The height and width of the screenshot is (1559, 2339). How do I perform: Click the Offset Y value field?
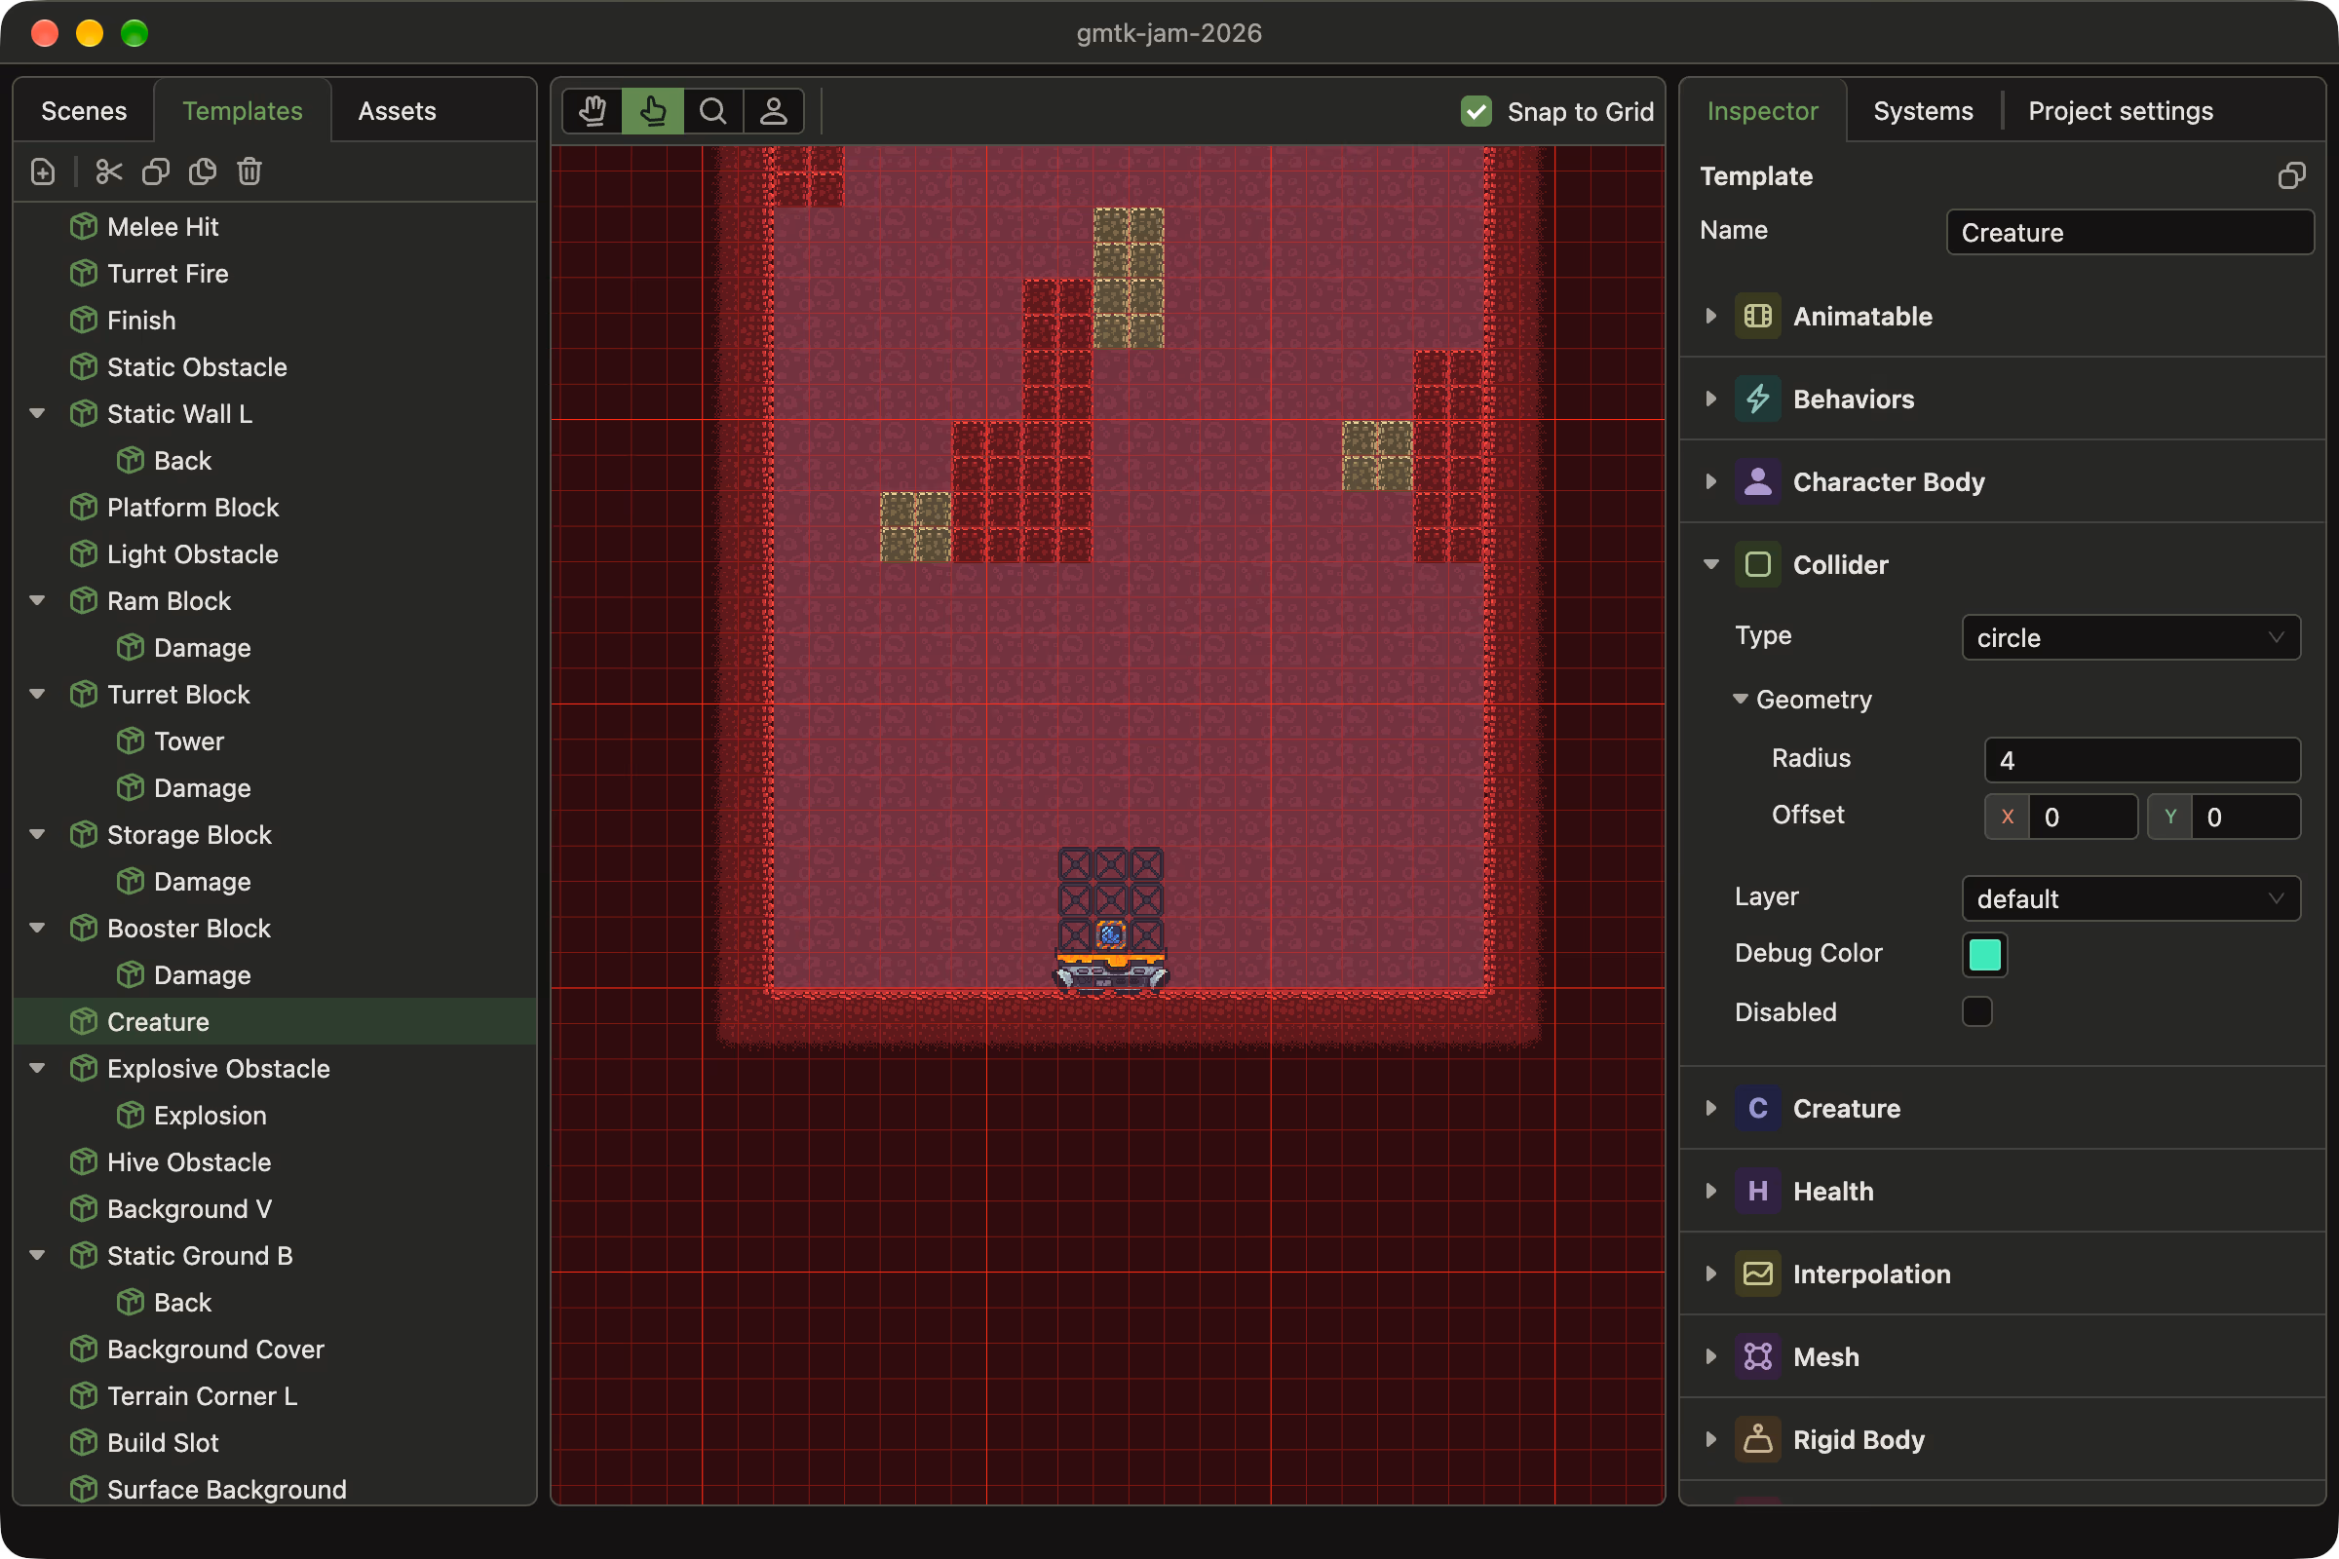coord(2245,818)
